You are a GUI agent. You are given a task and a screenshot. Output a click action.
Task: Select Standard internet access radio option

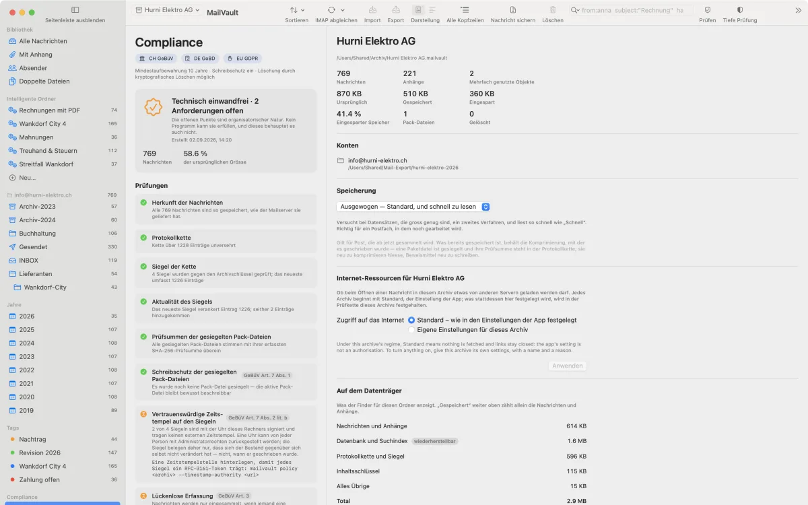click(x=411, y=321)
